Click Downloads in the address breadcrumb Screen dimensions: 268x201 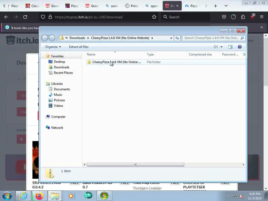[x=77, y=38]
